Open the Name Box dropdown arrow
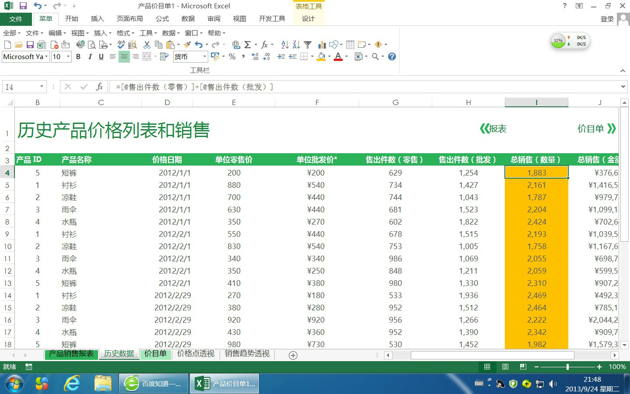The height and width of the screenshot is (394, 630). (42, 87)
